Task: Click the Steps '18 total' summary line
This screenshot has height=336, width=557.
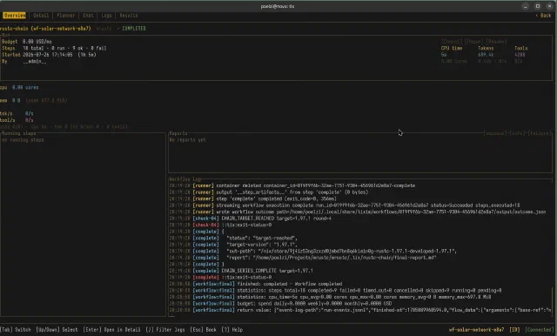Action: (54, 48)
